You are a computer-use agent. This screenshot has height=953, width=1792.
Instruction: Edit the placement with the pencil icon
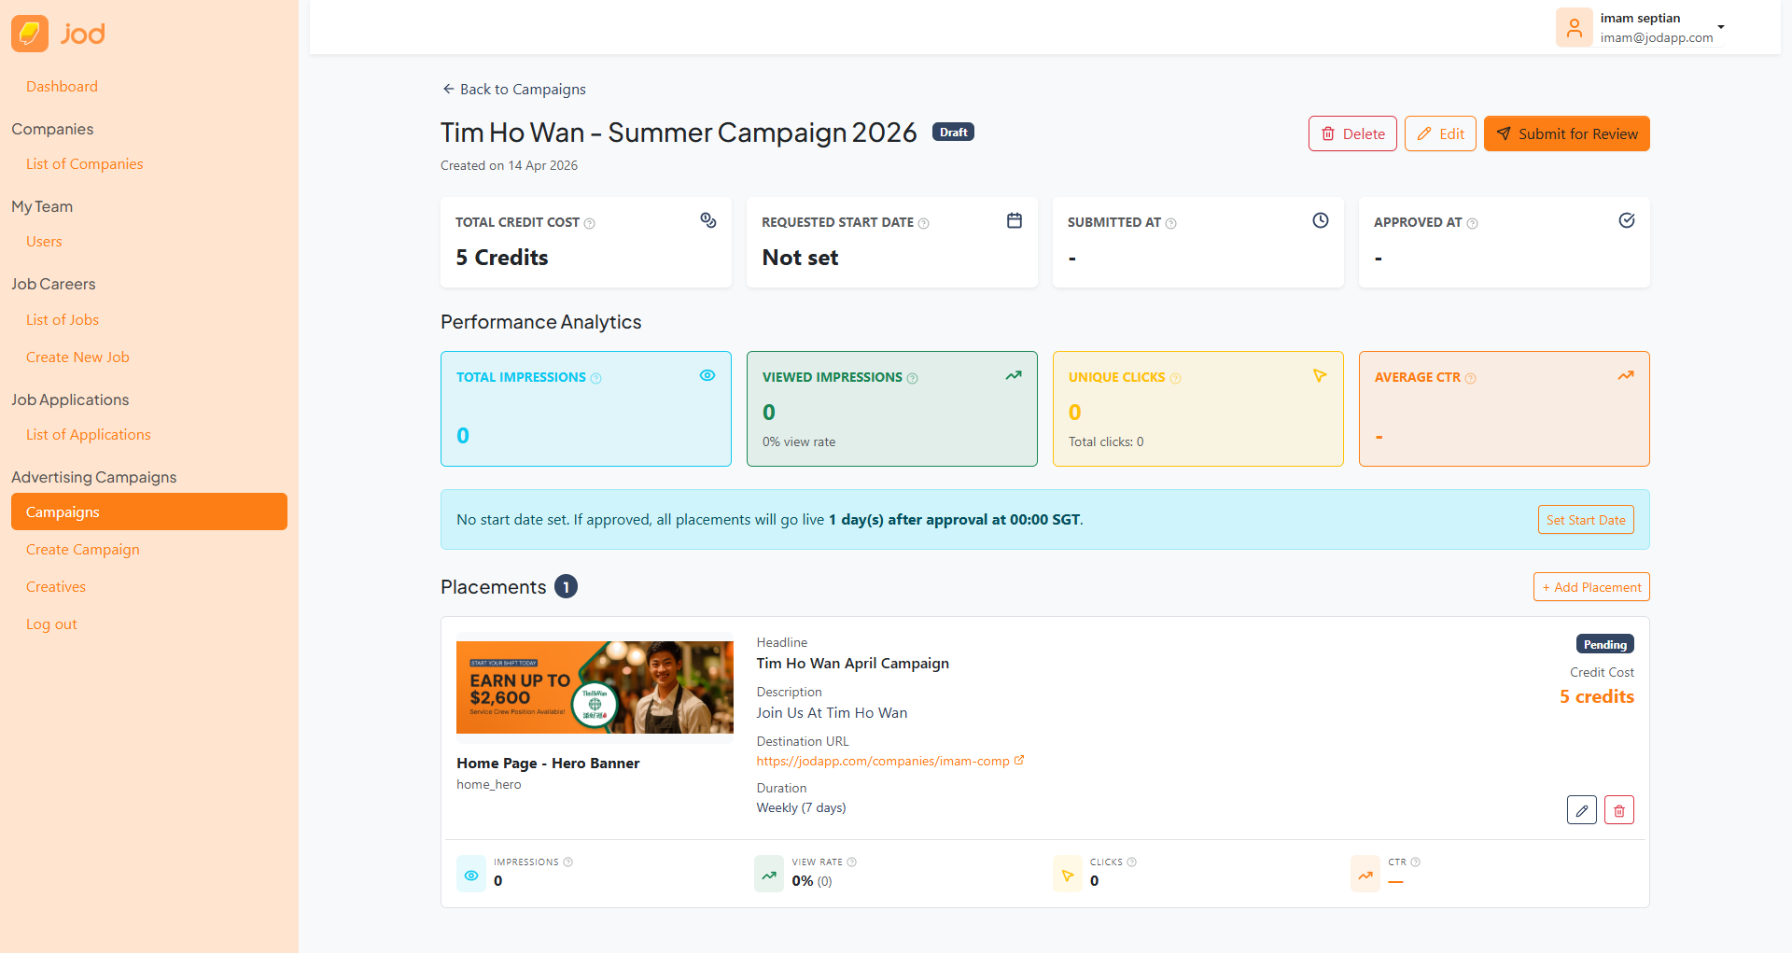(1582, 810)
